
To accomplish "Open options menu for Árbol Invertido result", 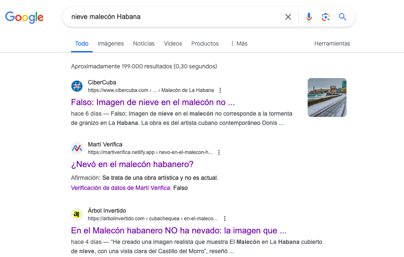I will pos(225,219).
